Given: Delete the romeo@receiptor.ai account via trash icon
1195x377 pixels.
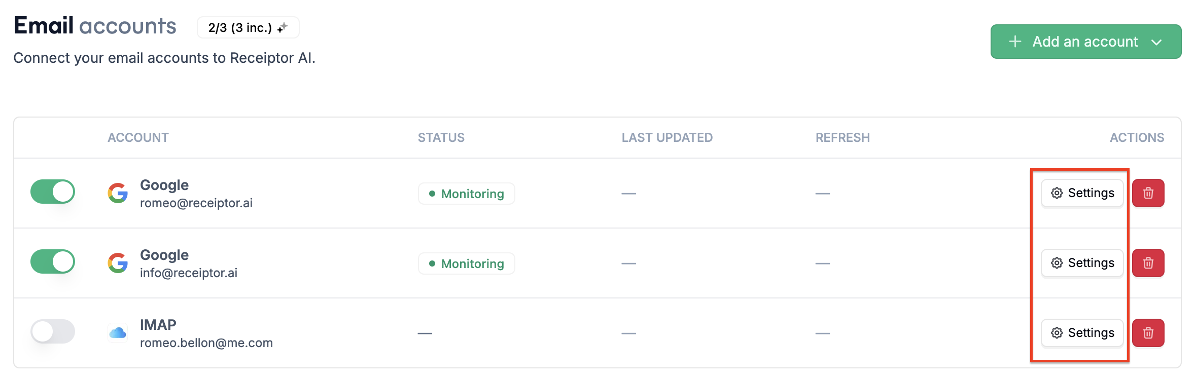Looking at the screenshot, I should click(x=1148, y=193).
